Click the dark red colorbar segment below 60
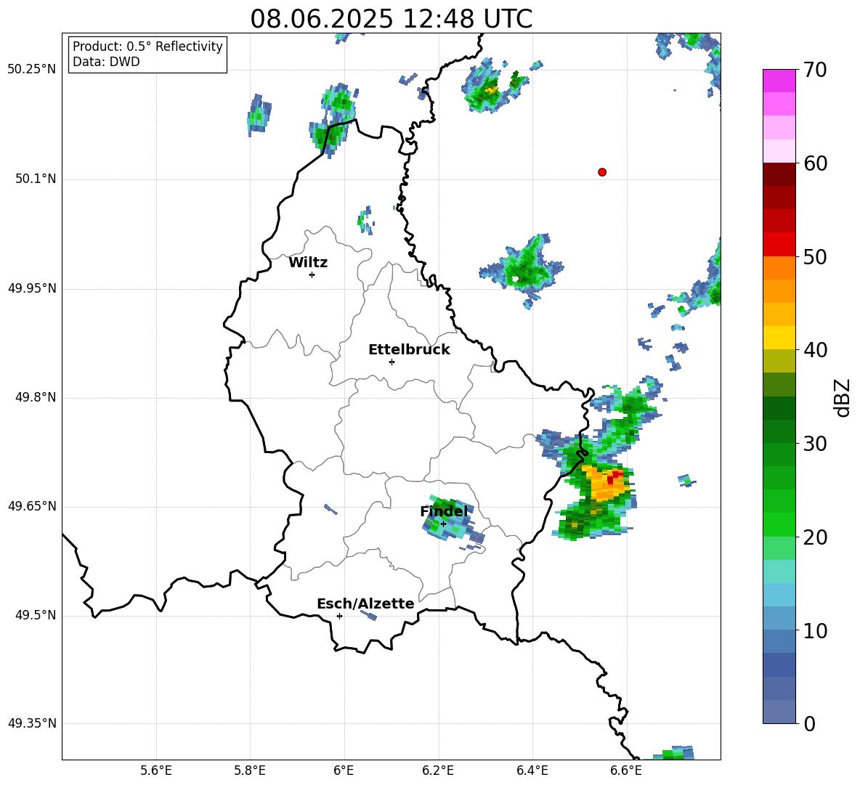The height and width of the screenshot is (785, 860). [779, 174]
